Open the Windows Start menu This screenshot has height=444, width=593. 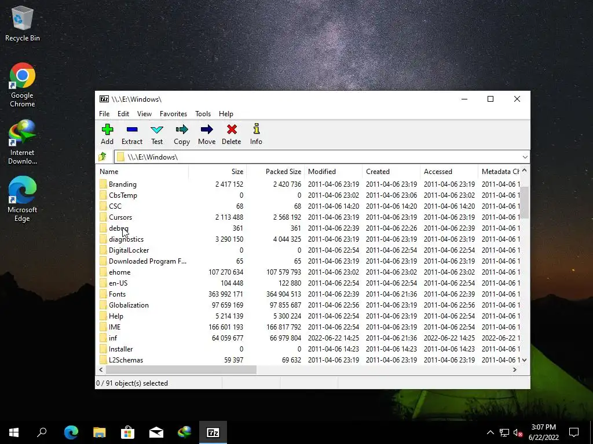[14, 432]
